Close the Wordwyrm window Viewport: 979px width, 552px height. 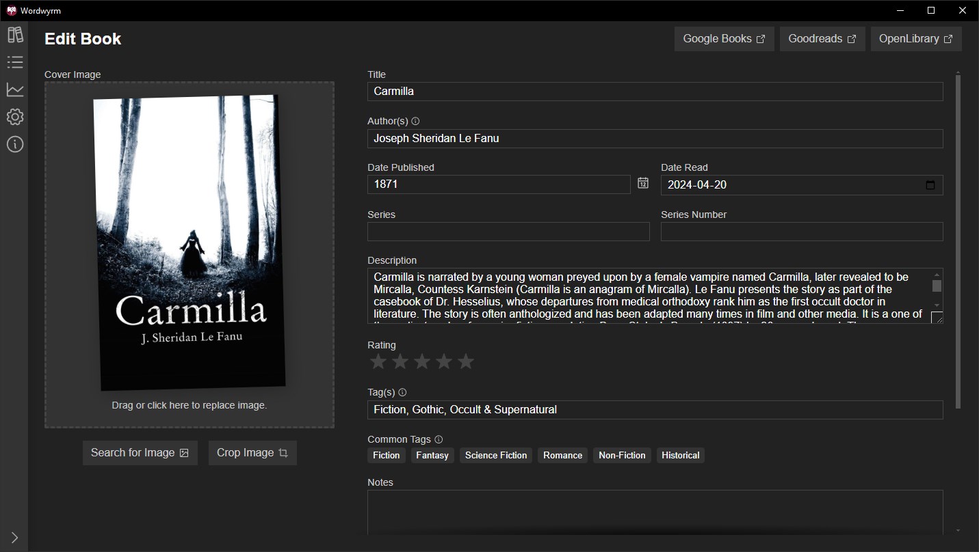coord(963,10)
